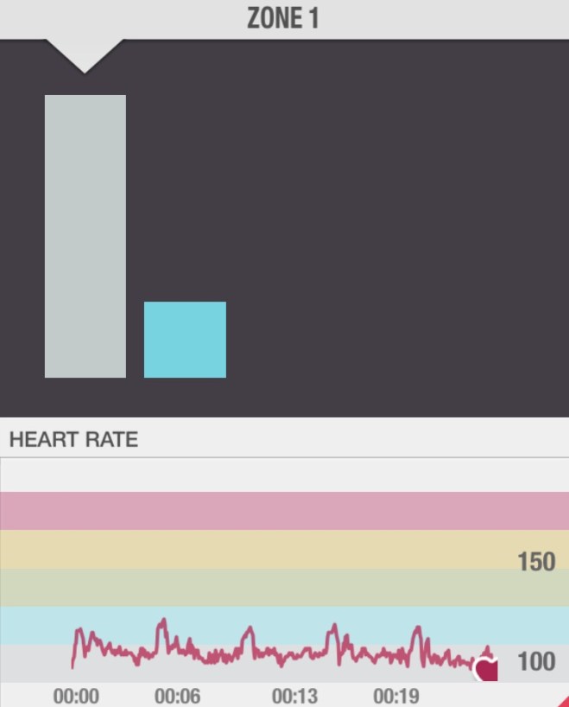Screen dimensions: 569x707
Task: Tap the heart rate peak above 00:06
Action: coord(161,622)
